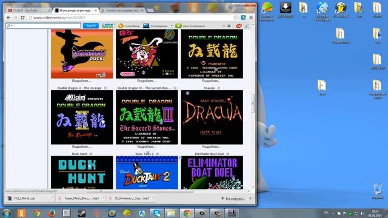The width and height of the screenshot is (388, 218).
Task: Open a new tab with the new-tab button
Action: point(150,10)
